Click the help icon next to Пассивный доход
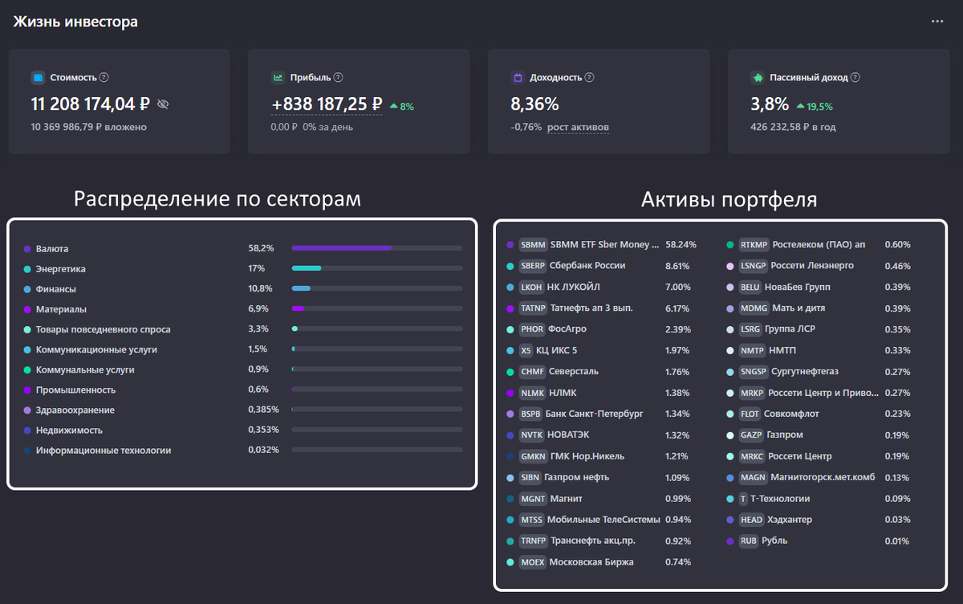The image size is (963, 604). (855, 78)
